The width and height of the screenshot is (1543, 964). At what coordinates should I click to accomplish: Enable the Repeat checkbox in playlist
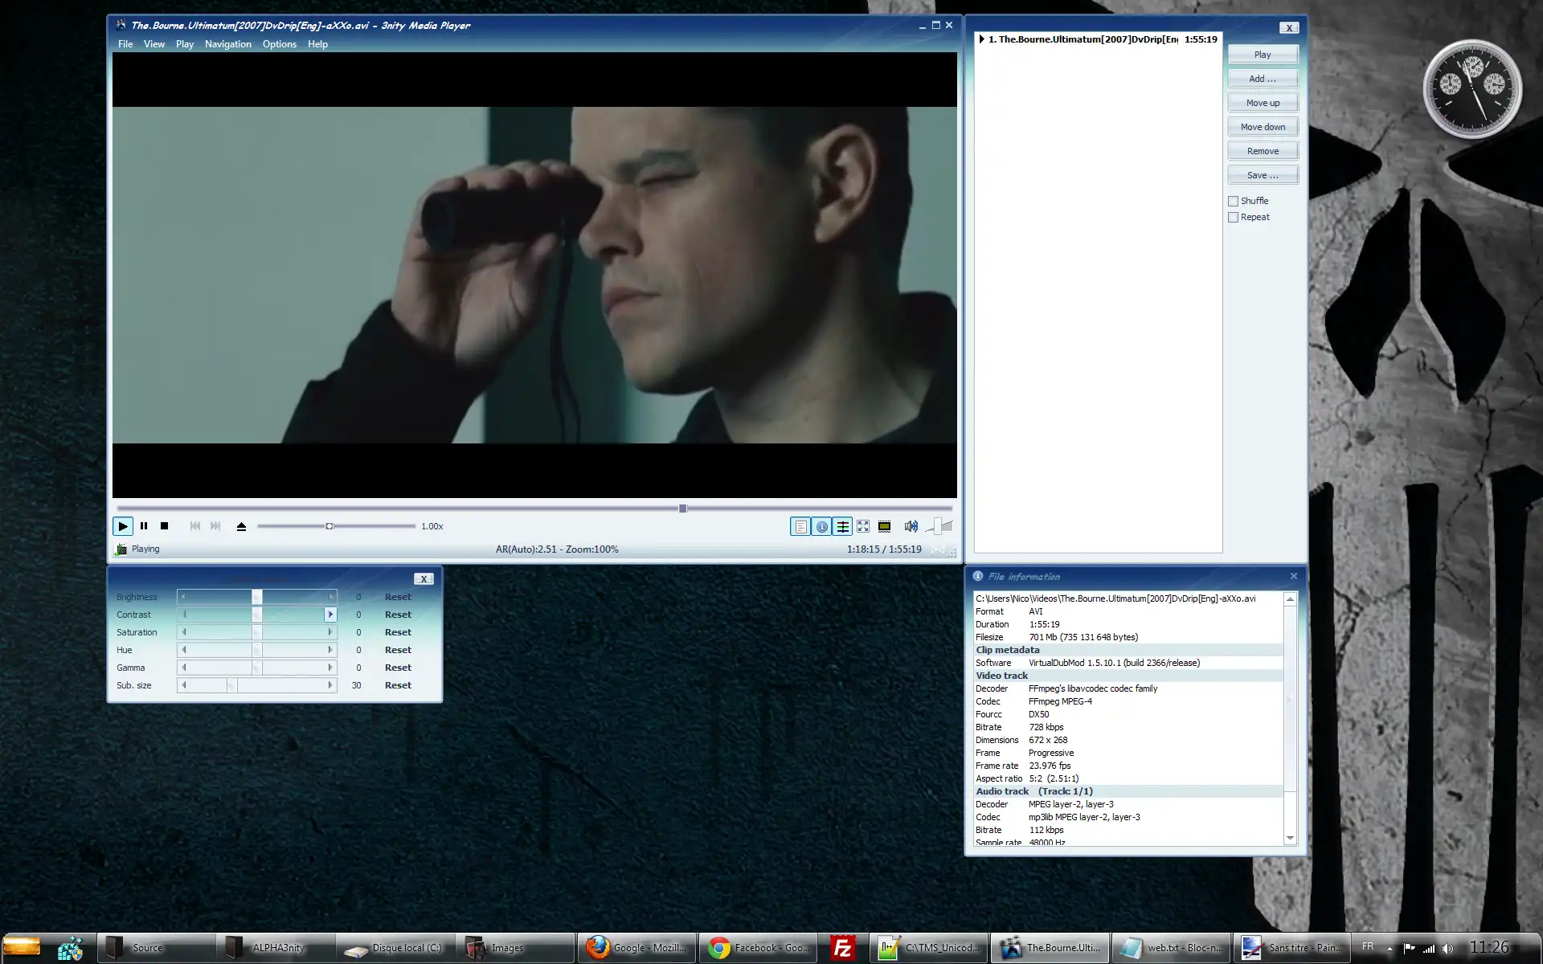(x=1233, y=217)
